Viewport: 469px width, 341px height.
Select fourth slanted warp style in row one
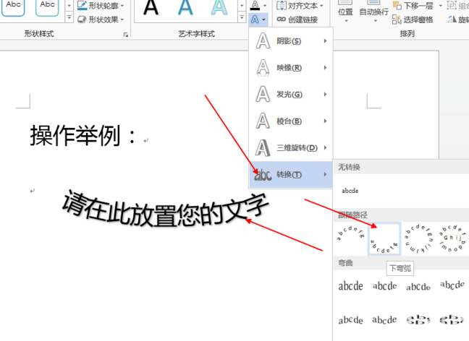pyautogui.click(x=452, y=285)
